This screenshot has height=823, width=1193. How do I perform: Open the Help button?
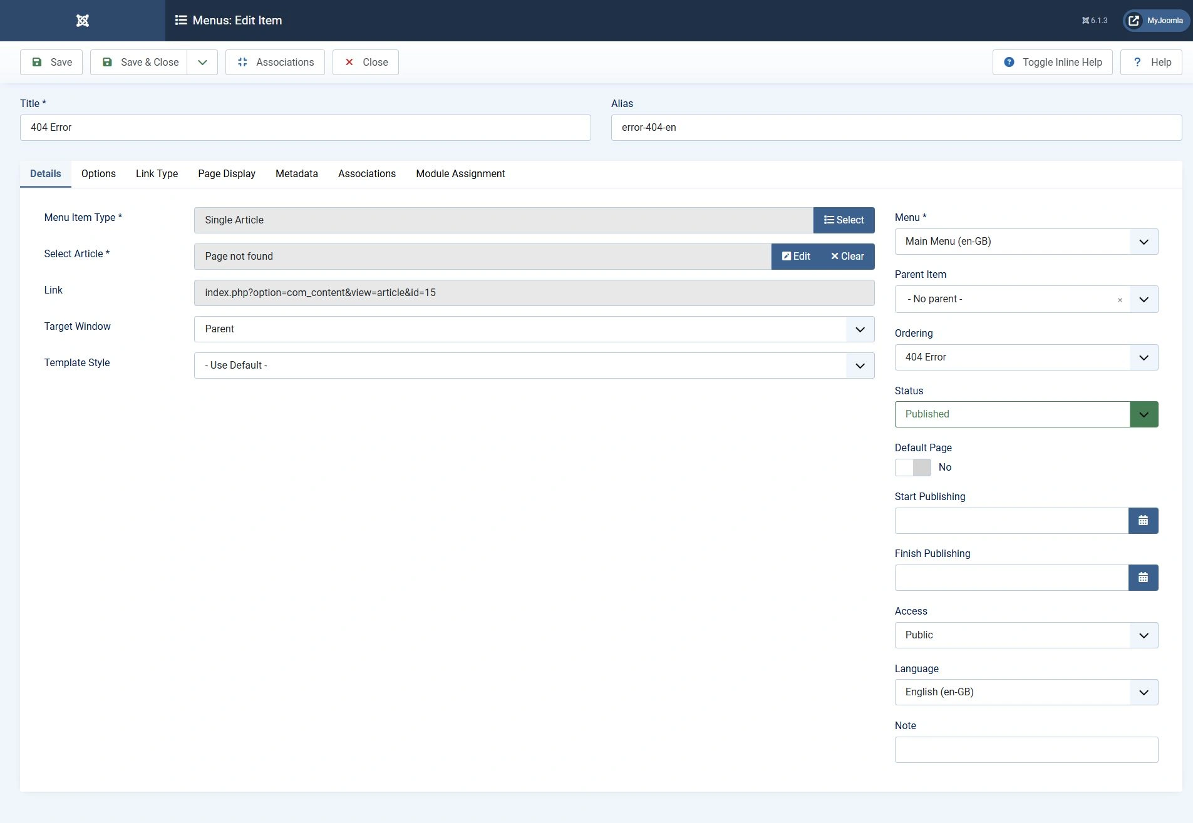[1152, 63]
